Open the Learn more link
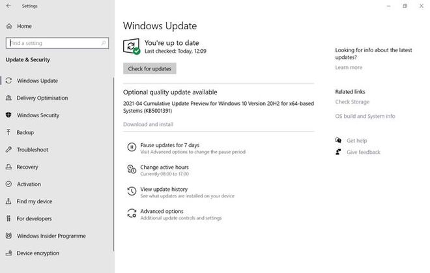430x273 pixels. tap(349, 67)
